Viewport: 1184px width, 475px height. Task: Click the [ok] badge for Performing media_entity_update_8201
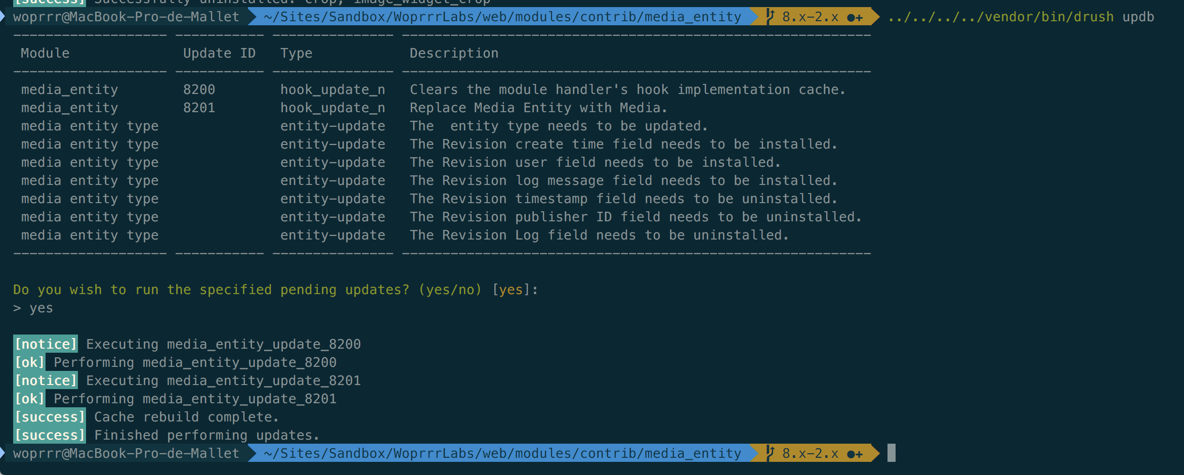click(x=29, y=399)
